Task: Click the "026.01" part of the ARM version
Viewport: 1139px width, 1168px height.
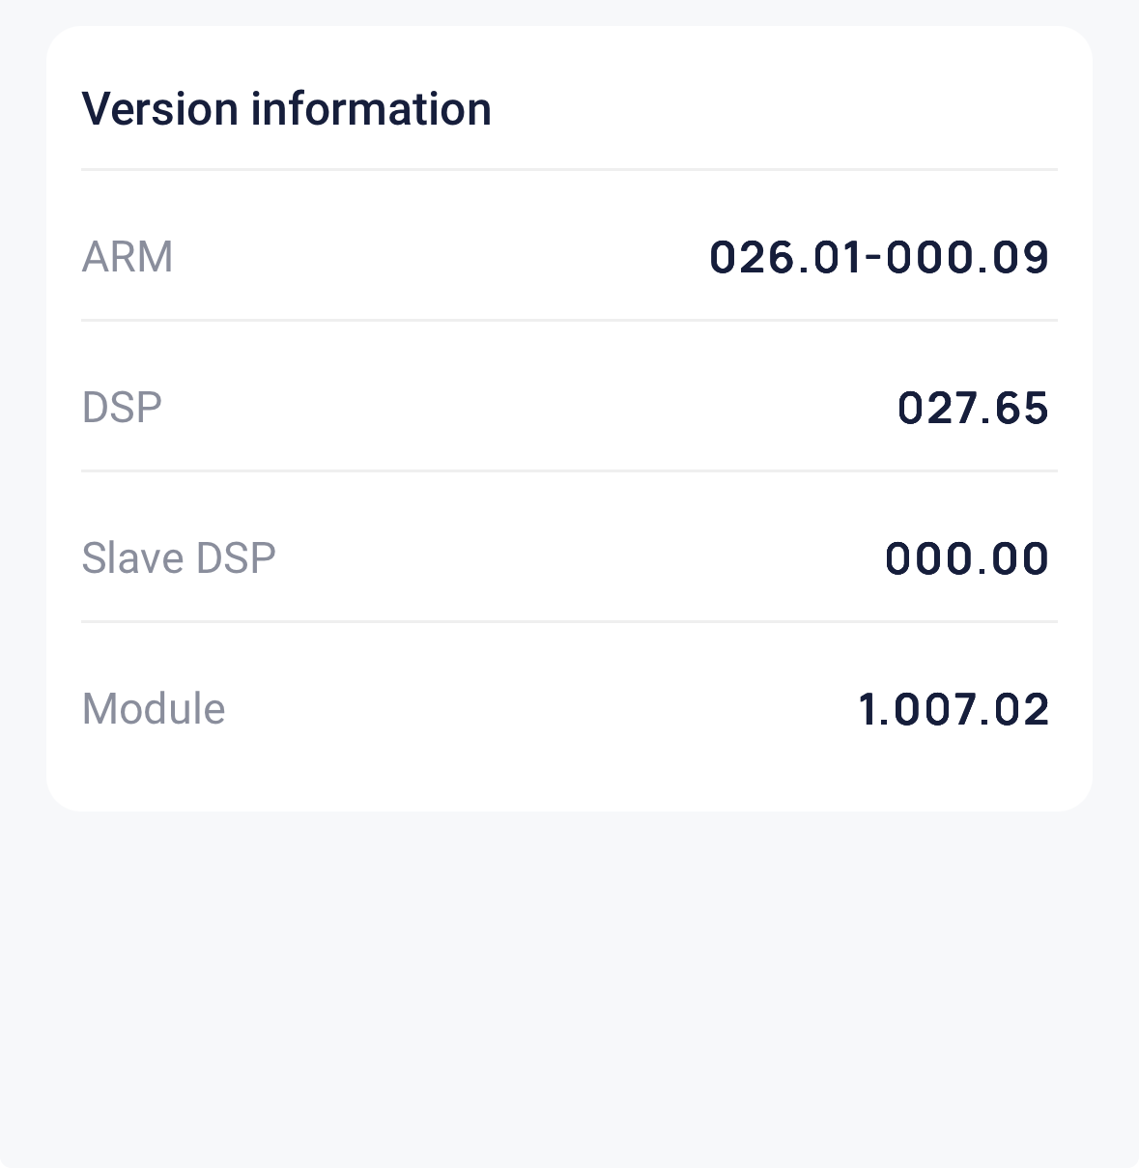Action: [783, 257]
